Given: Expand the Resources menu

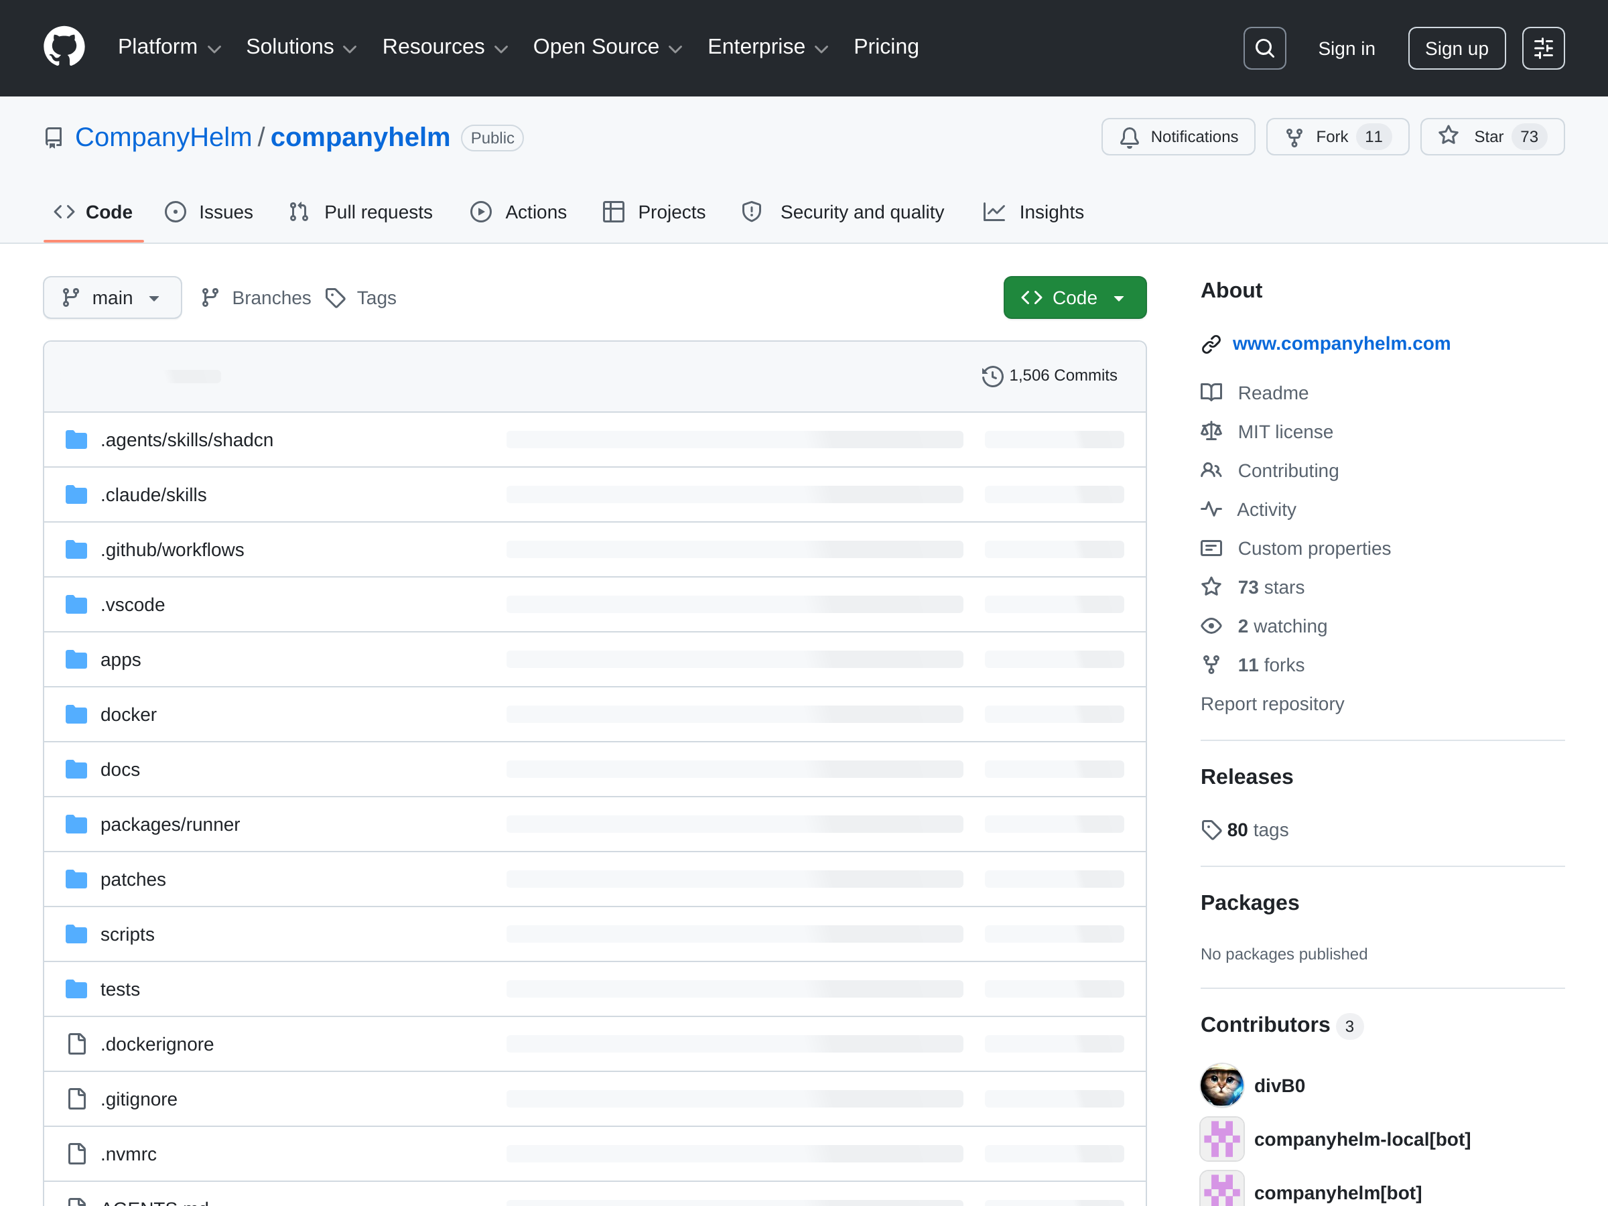Looking at the screenshot, I should tap(445, 48).
